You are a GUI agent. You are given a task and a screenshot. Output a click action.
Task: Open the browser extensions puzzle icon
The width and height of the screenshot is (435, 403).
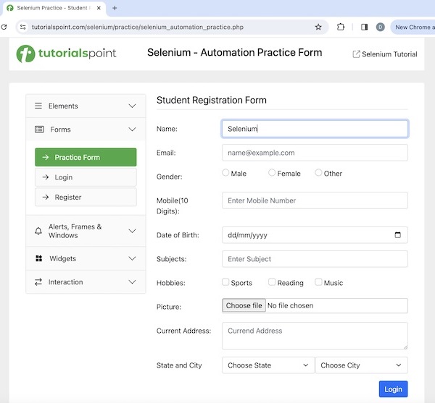pos(341,27)
